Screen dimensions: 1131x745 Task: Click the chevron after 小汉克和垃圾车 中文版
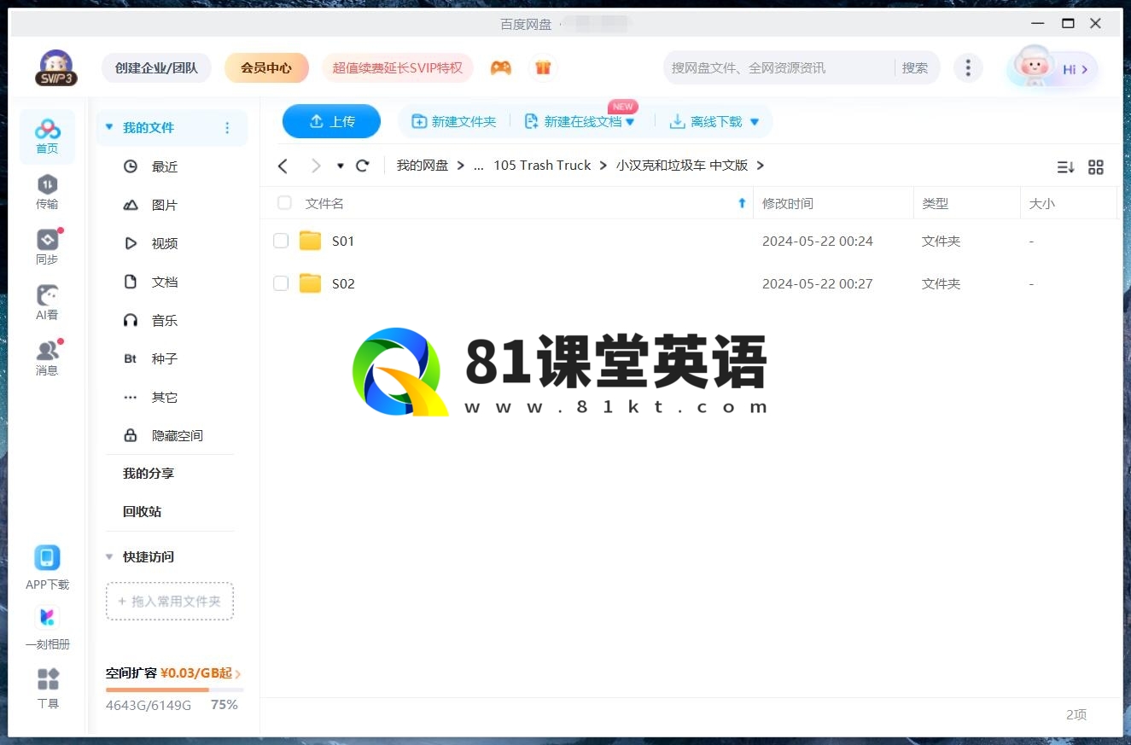[761, 166]
